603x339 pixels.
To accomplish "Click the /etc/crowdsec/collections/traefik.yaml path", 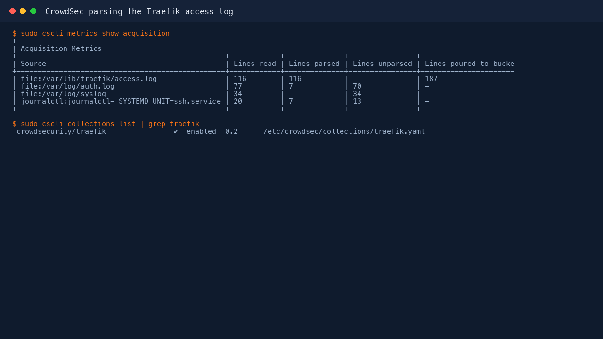I will click(x=344, y=131).
